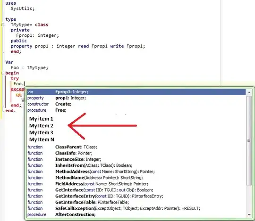Select the ClassParent function item
The height and width of the screenshot is (221, 255).
tap(136, 147)
